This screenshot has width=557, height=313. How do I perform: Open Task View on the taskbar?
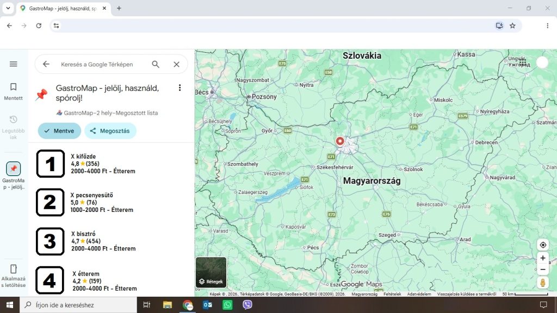(x=146, y=305)
